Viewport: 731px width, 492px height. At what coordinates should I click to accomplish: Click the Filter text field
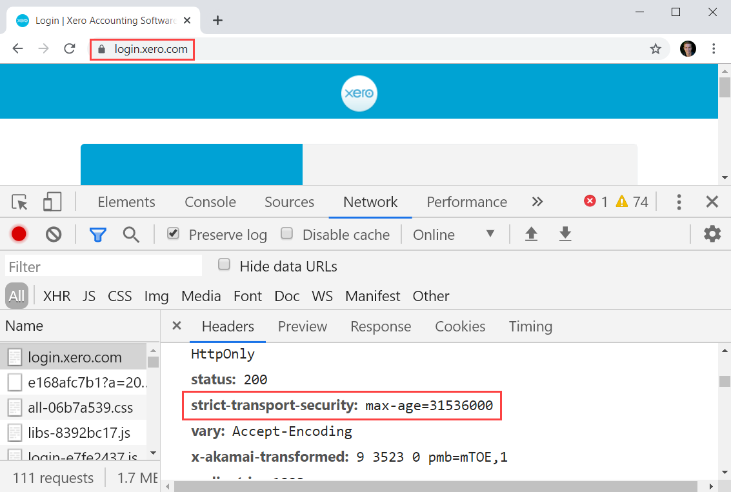pos(103,267)
